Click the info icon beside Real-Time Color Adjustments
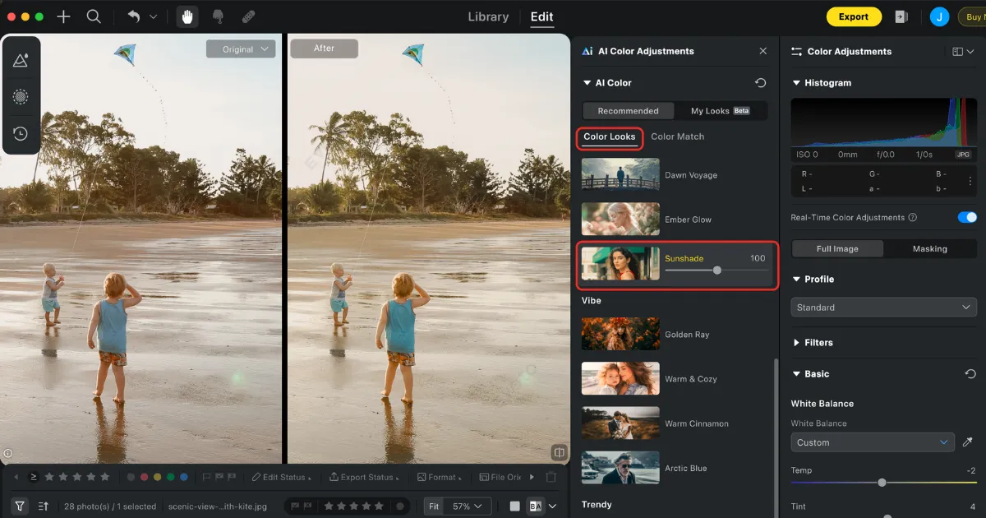The image size is (986, 518). [913, 218]
